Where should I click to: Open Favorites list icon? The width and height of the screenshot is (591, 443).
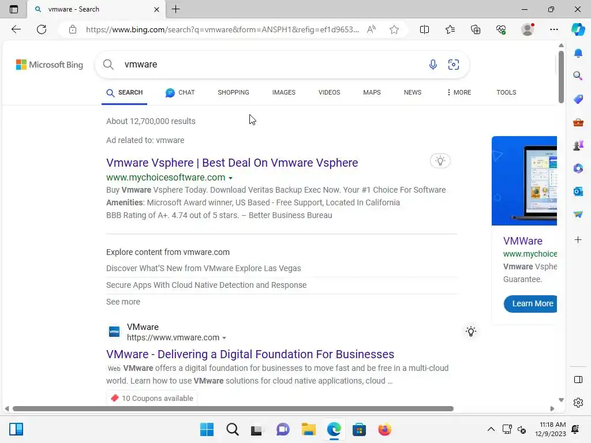[450, 29]
